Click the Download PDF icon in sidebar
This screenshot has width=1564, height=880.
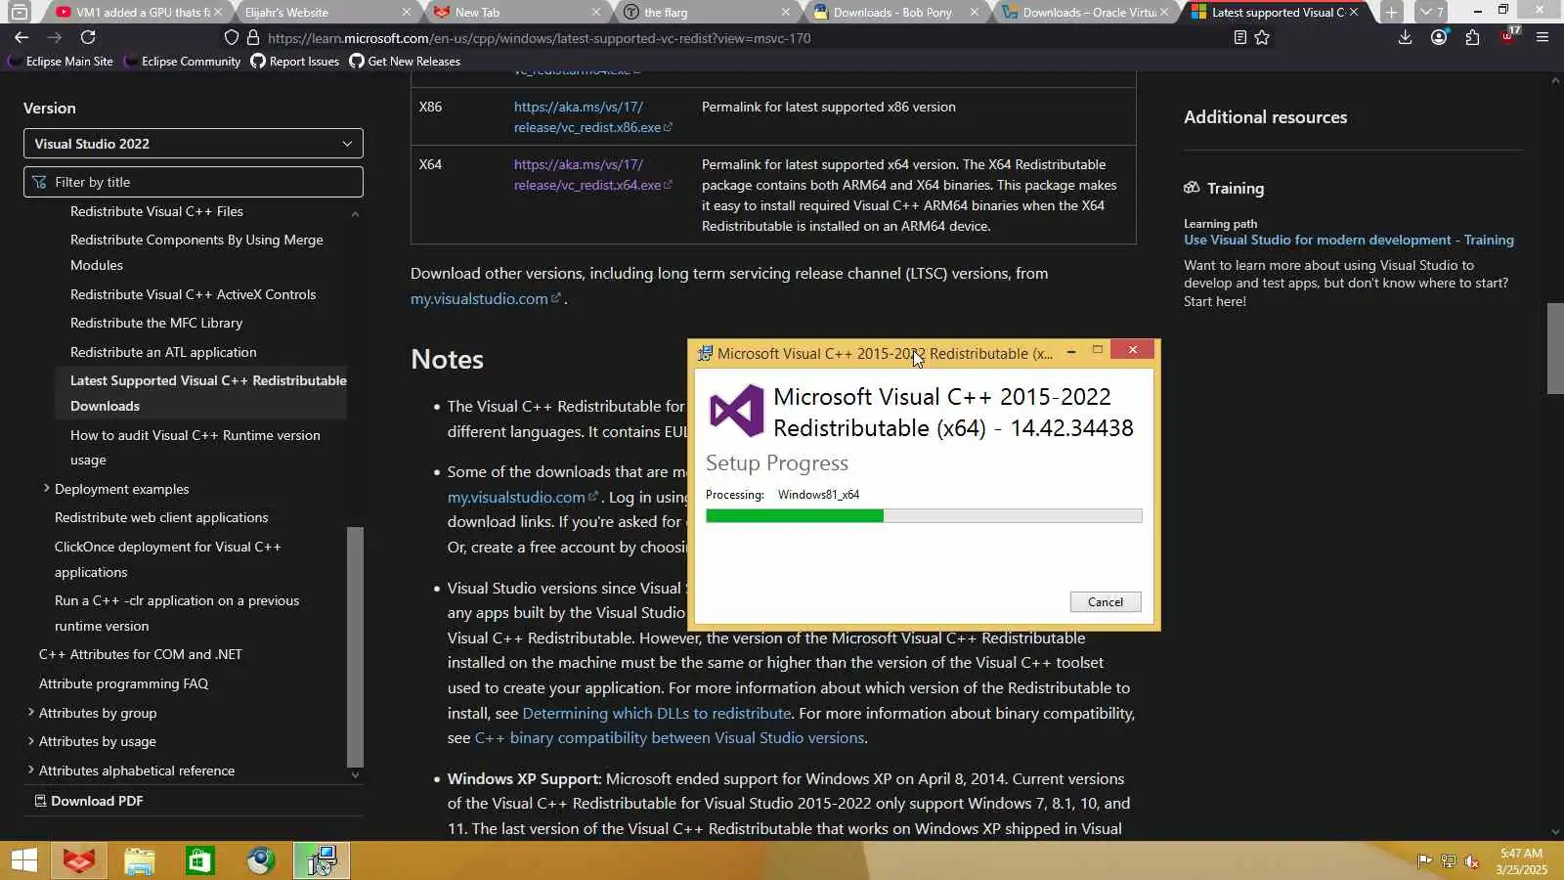point(40,801)
